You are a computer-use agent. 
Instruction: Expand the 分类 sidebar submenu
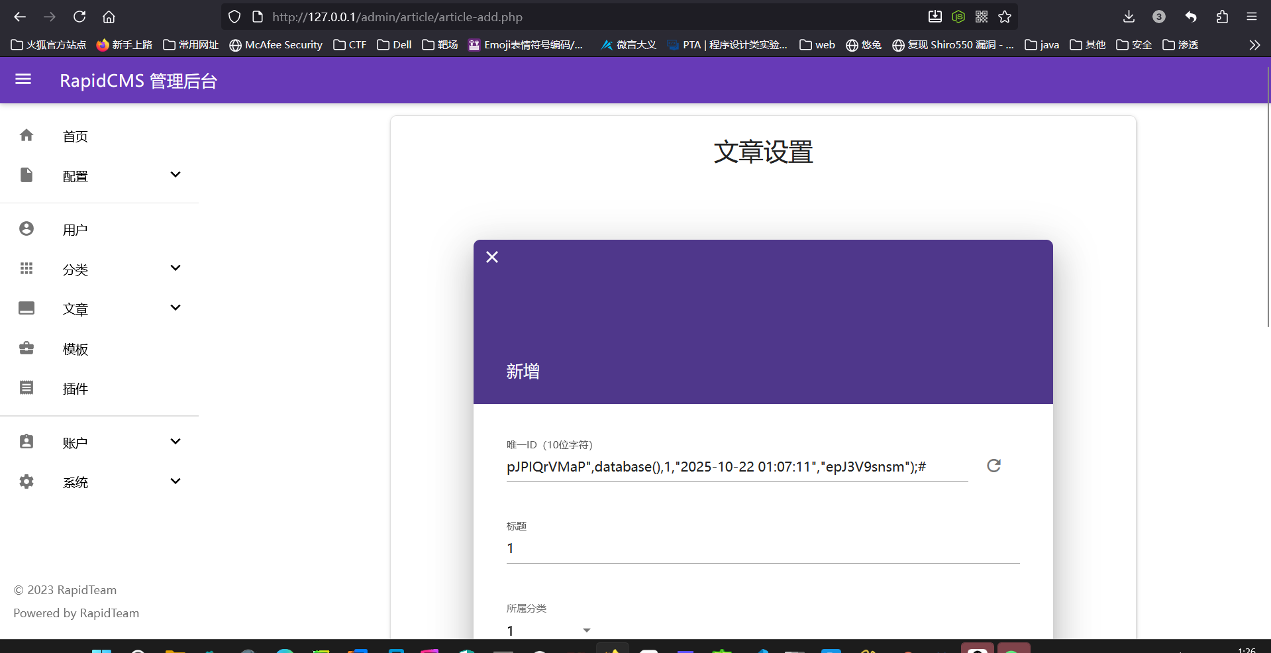[176, 268]
